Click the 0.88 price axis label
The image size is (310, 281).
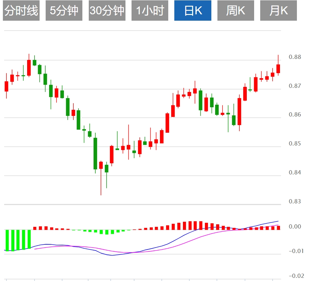(x=295, y=57)
